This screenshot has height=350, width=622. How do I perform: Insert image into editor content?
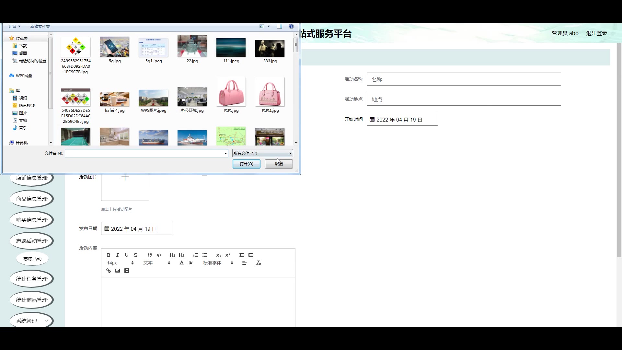click(118, 271)
